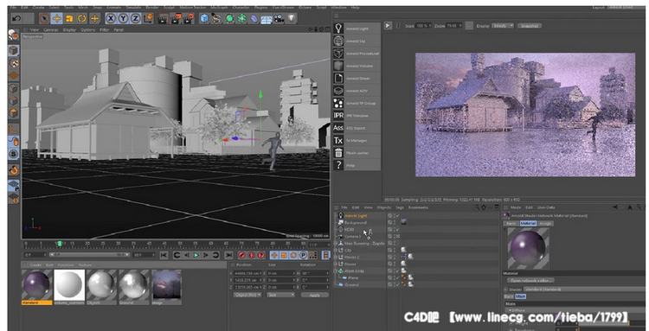Screen dimensions: 649x331
Task: Toggle the X axis lock
Action: 111,18
